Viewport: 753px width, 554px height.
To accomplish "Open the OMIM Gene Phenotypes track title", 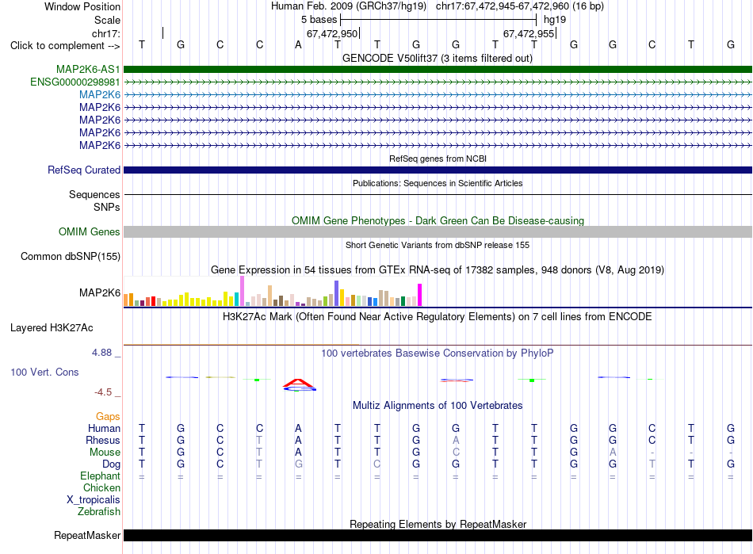I will click(438, 220).
